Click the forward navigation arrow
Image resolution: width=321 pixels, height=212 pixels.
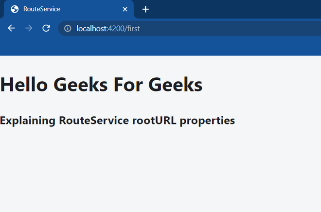(29, 28)
